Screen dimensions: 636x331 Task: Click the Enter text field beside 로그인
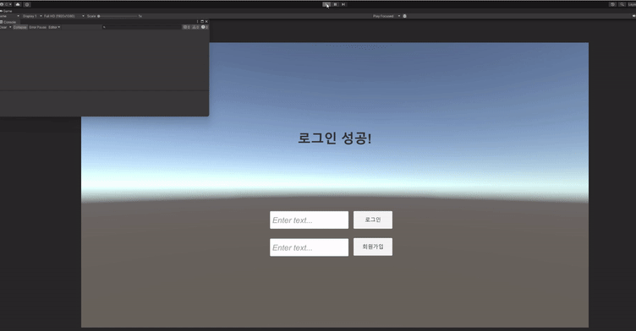coord(309,220)
